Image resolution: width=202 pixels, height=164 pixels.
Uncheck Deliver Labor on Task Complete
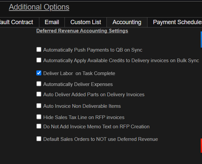[39, 73]
